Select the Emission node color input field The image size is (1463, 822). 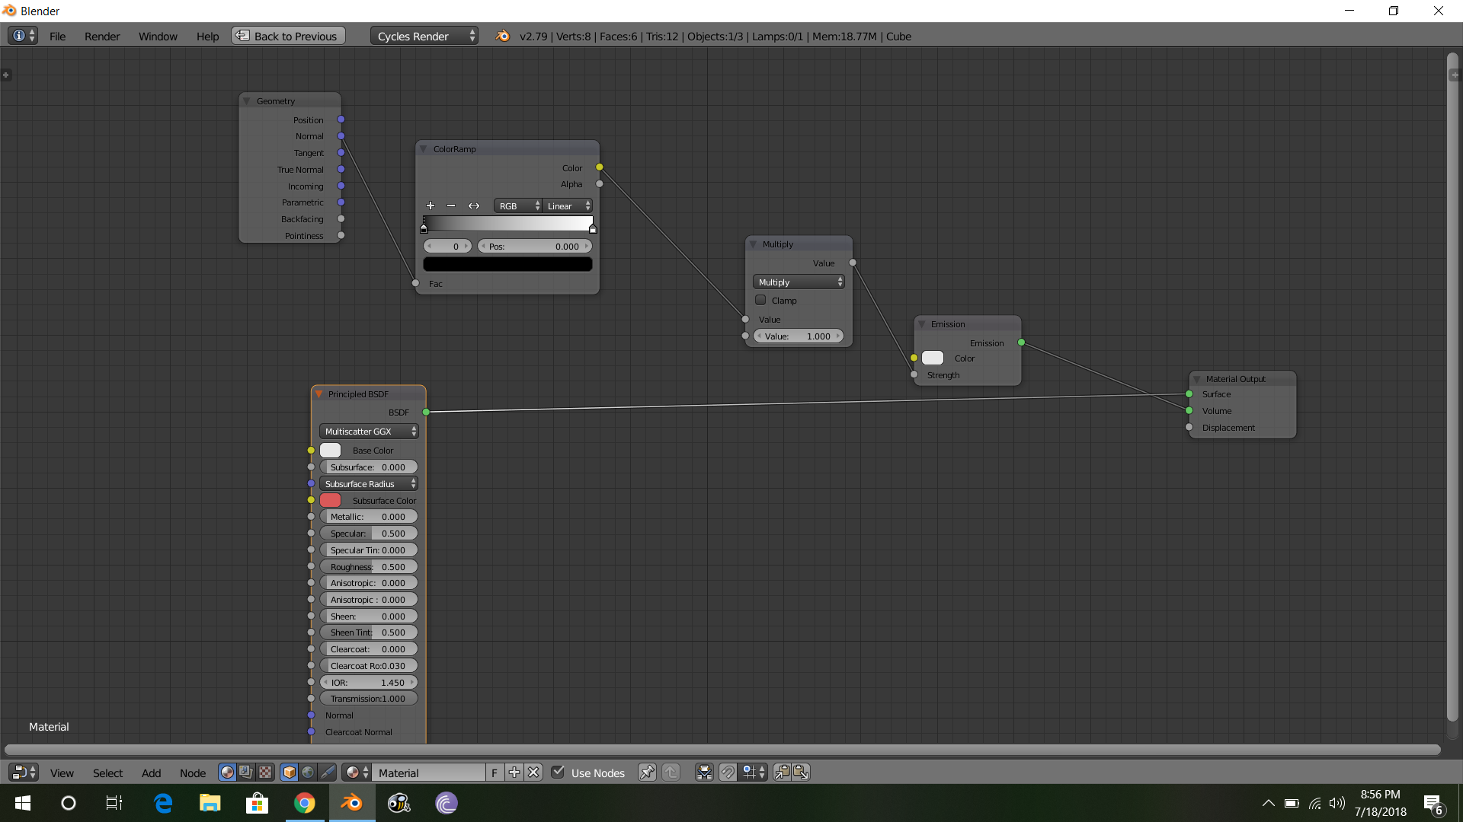[933, 358]
